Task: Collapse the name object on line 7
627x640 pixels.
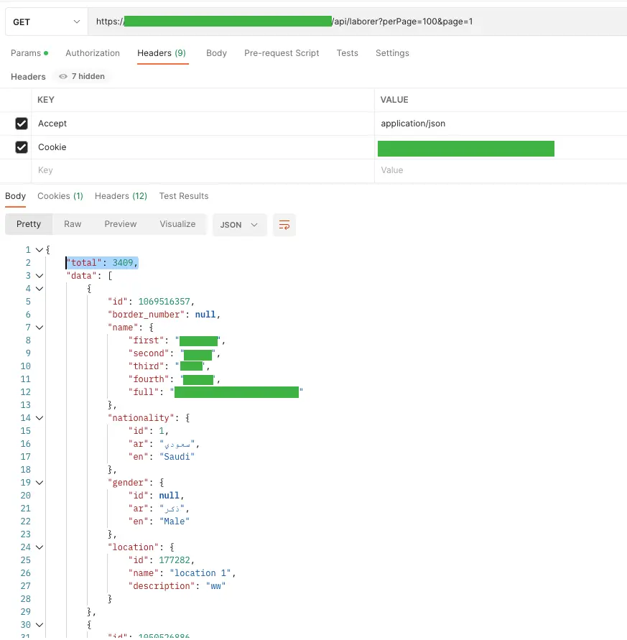Action: point(39,327)
